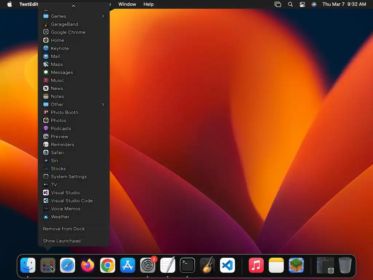Screen dimensions: 373x280
Task: Open Finder from the Dock
Action: (x=28, y=265)
